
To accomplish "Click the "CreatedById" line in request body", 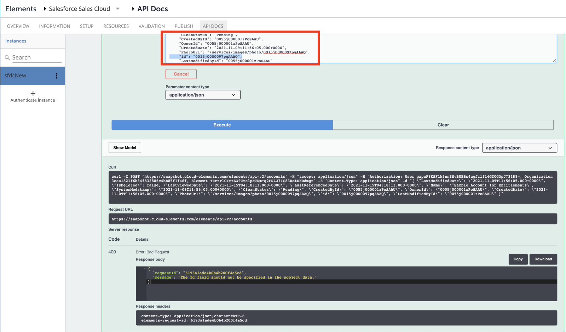I will [221, 39].
